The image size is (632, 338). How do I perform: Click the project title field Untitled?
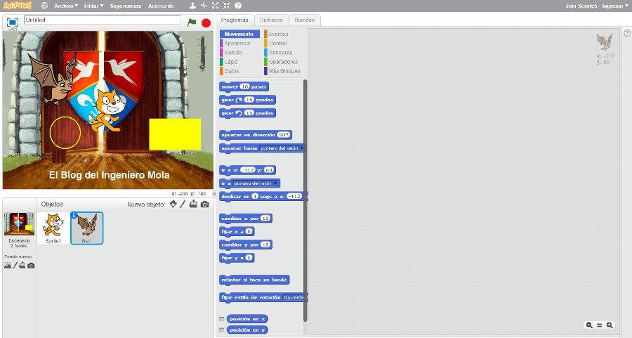[103, 20]
